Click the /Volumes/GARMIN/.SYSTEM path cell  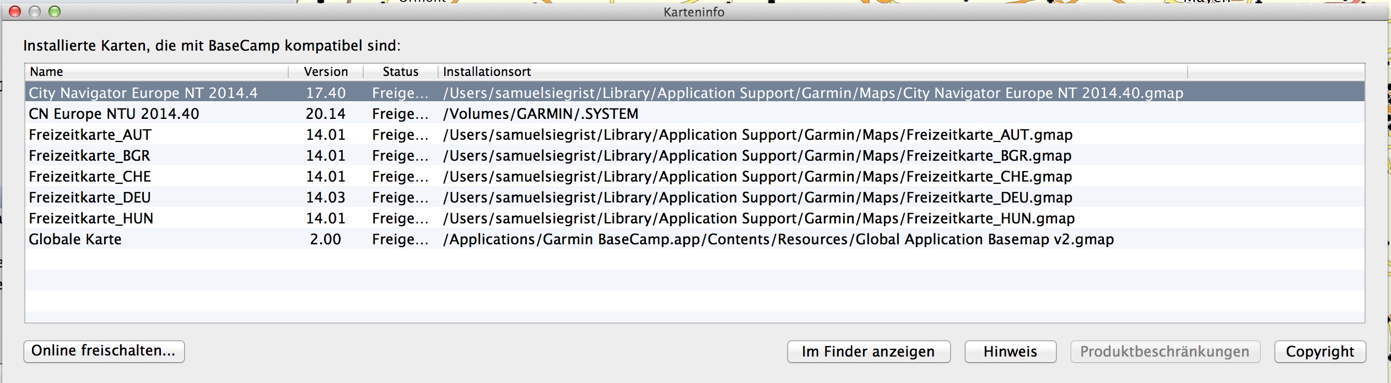[x=541, y=114]
